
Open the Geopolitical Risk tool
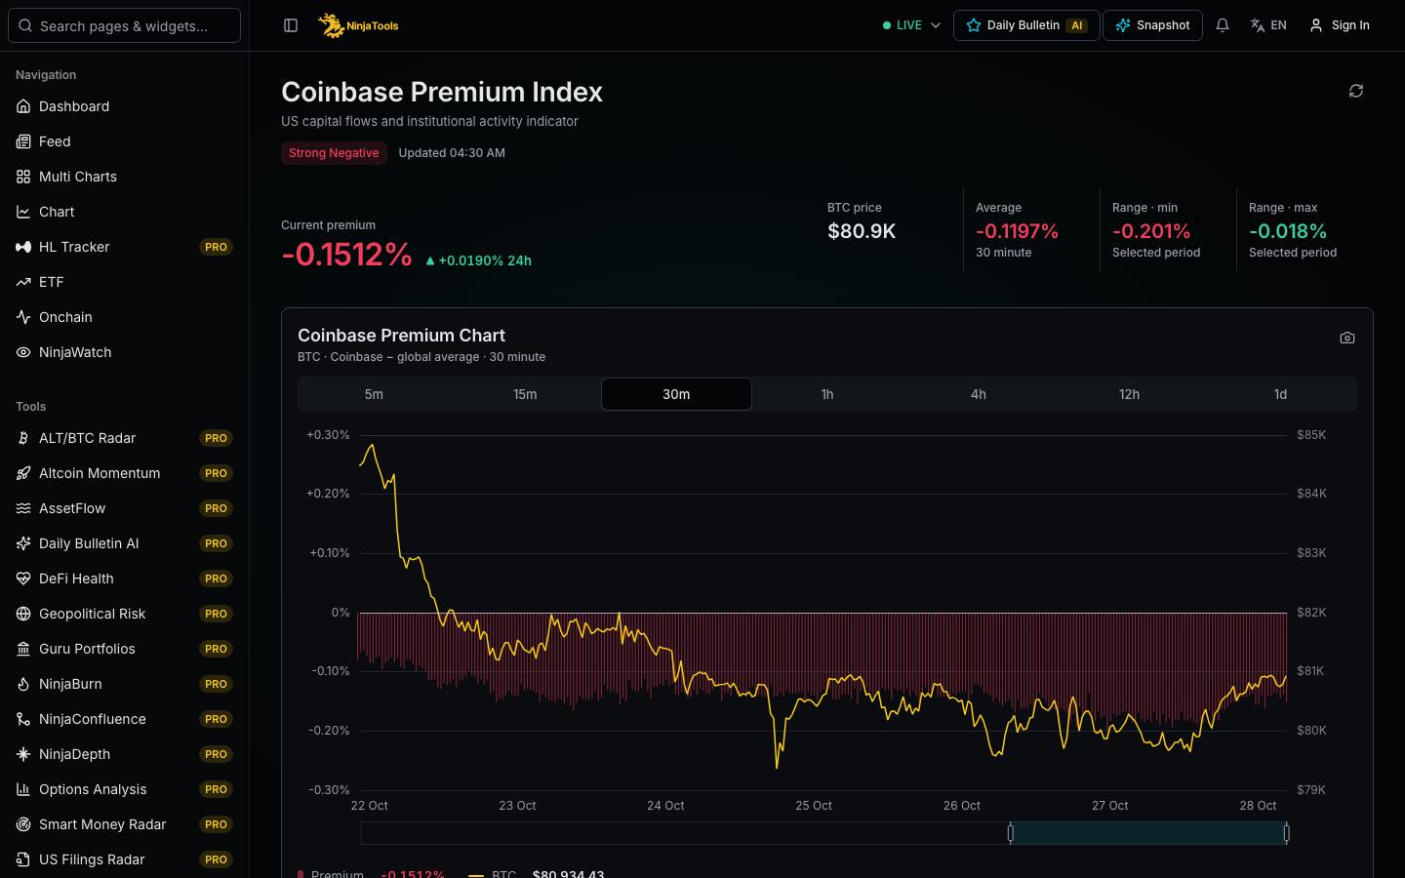point(124,614)
